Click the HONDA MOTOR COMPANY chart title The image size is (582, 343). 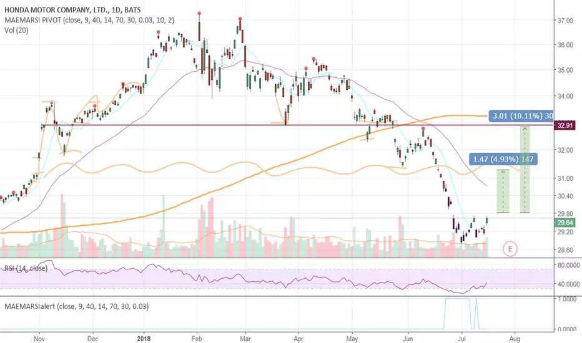tap(72, 10)
